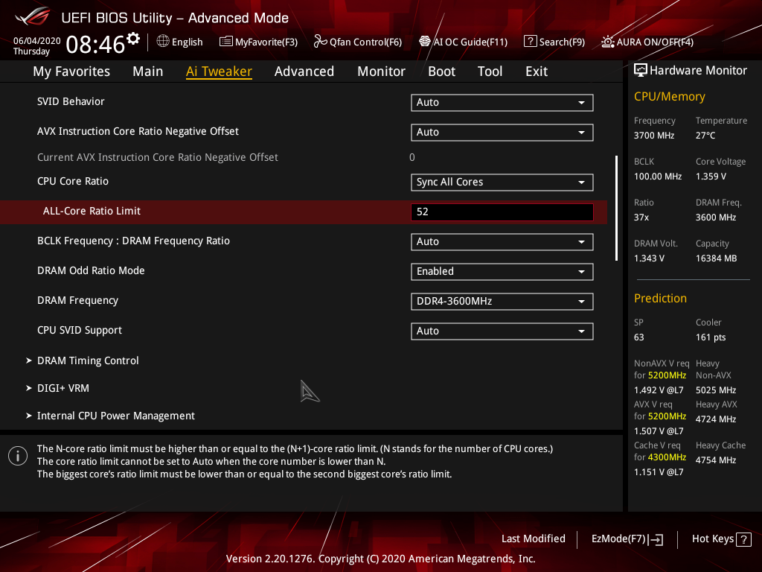Switch to EzMode with F7 button
Image resolution: width=762 pixels, height=572 pixels.
click(x=627, y=538)
